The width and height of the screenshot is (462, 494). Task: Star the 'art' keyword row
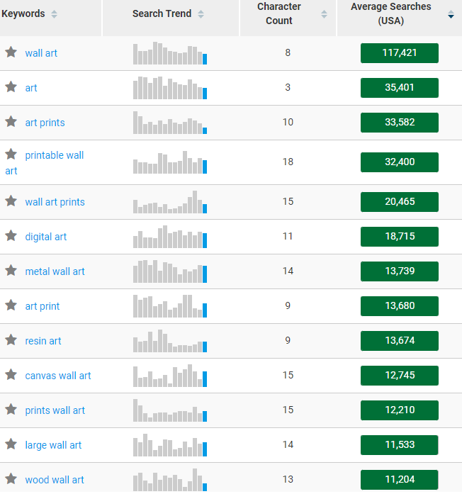[x=11, y=87]
